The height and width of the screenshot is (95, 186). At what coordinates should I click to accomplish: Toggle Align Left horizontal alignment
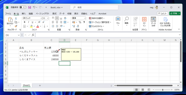coord(53,22)
